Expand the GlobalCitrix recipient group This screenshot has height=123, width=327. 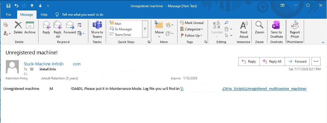(32, 69)
